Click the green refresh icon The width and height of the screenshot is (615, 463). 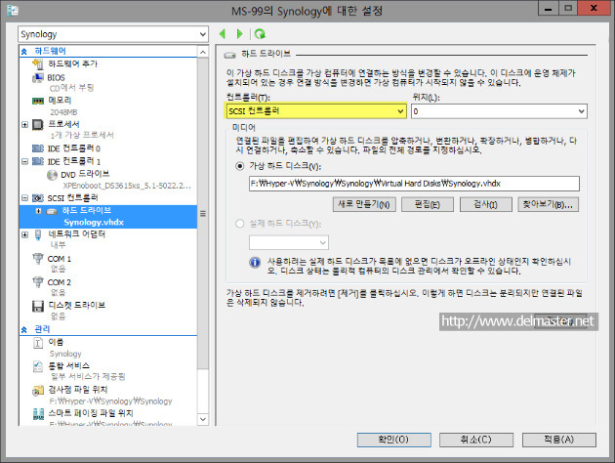click(x=260, y=34)
